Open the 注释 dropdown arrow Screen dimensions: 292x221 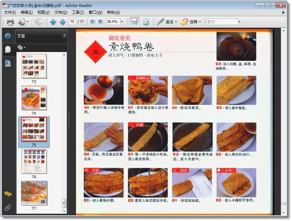[x=200, y=22]
